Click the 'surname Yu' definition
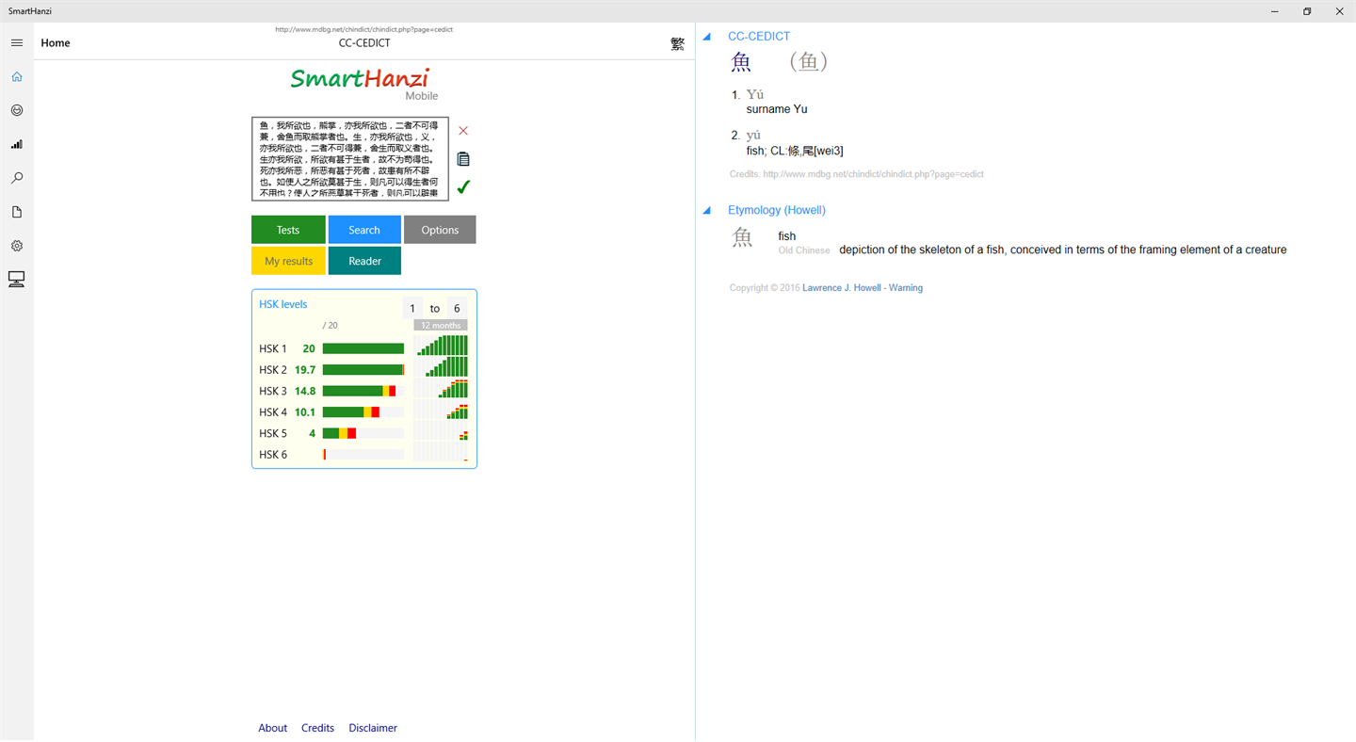 (777, 109)
